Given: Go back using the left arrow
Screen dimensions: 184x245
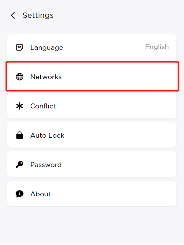Looking at the screenshot, I should [13, 15].
